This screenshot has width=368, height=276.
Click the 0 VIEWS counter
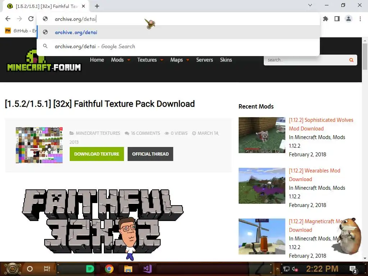click(x=179, y=133)
